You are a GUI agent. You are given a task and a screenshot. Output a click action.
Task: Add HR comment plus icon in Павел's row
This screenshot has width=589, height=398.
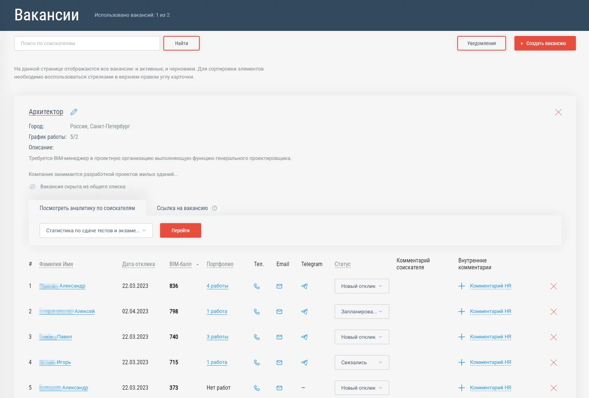pos(462,337)
